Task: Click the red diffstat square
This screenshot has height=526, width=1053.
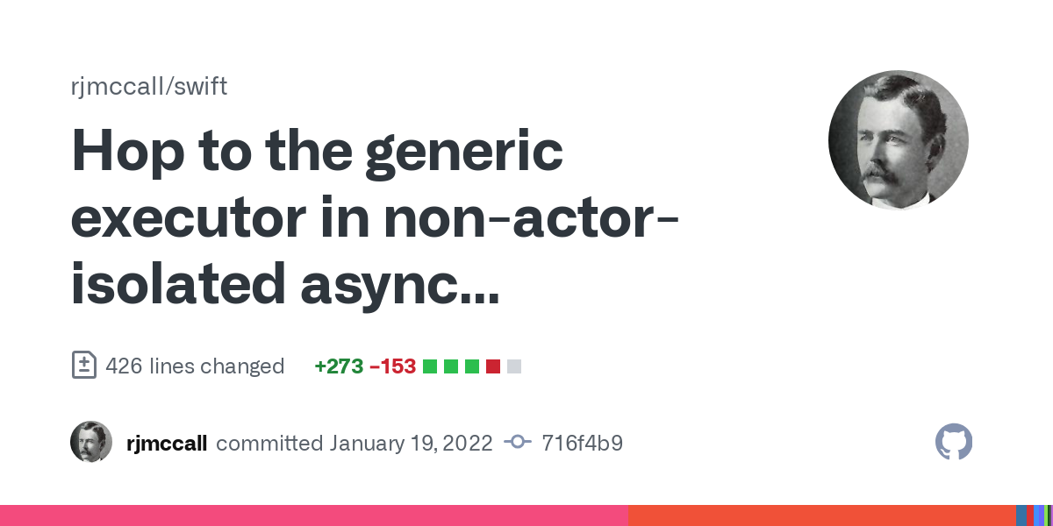Action: [493, 366]
